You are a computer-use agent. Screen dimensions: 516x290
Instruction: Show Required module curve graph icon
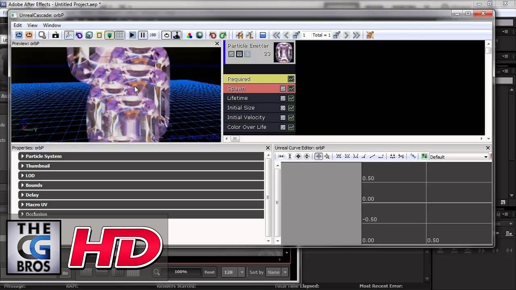pos(291,79)
